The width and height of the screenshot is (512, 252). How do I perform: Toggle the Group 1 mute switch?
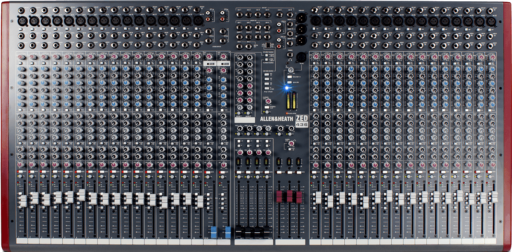click(239, 171)
